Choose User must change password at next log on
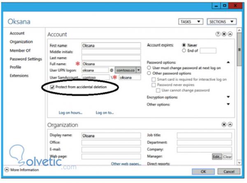Screen dimensions: 247x183 149,68
